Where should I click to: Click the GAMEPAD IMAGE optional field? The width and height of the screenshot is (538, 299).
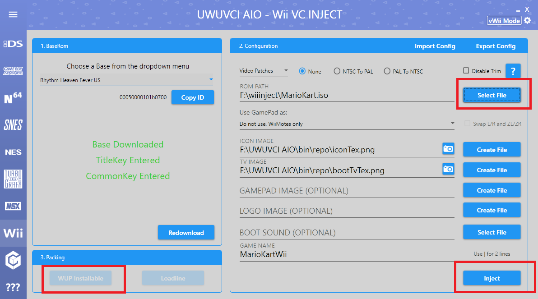347,191
